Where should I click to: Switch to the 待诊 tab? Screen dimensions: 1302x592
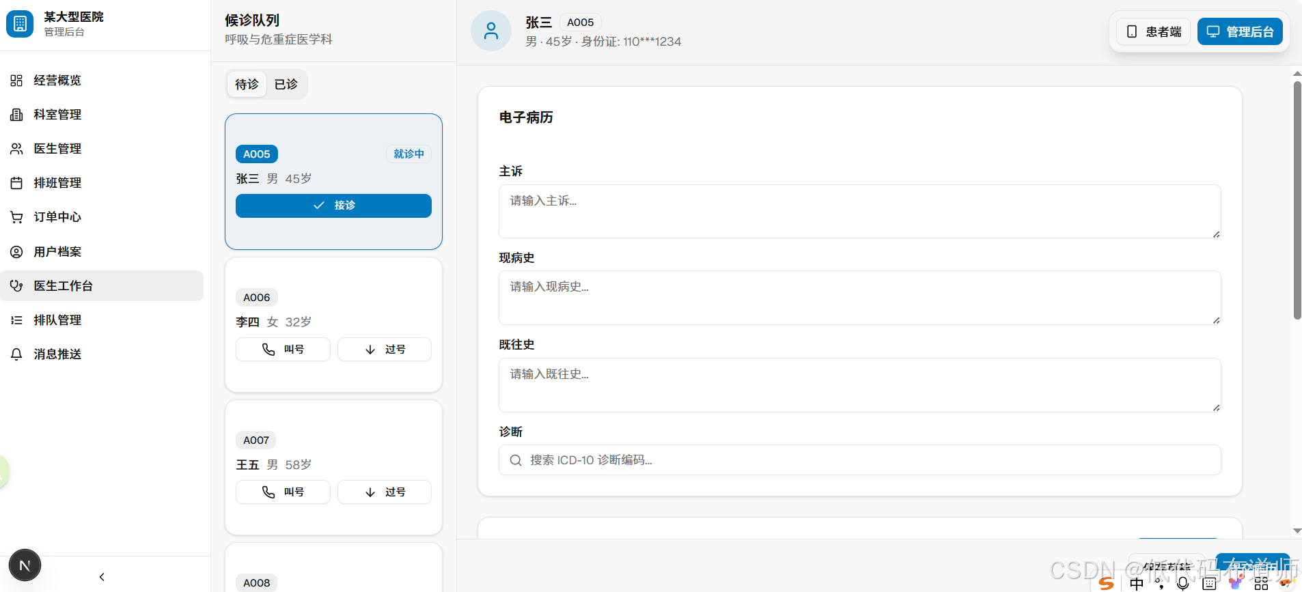(247, 85)
